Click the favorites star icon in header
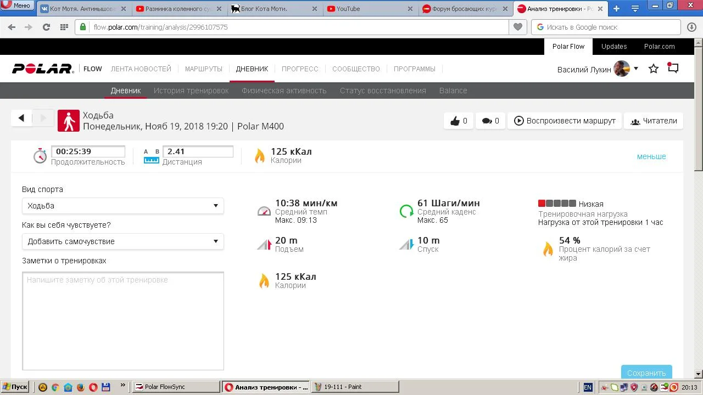703x395 pixels. 654,69
